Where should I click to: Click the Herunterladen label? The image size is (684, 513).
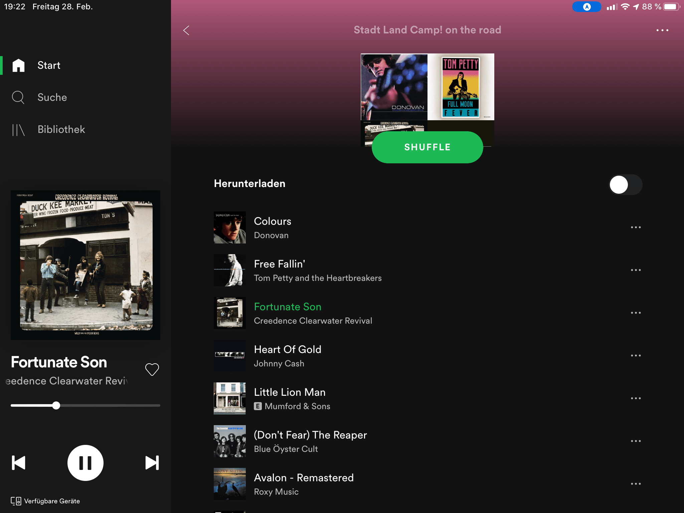coord(249,183)
